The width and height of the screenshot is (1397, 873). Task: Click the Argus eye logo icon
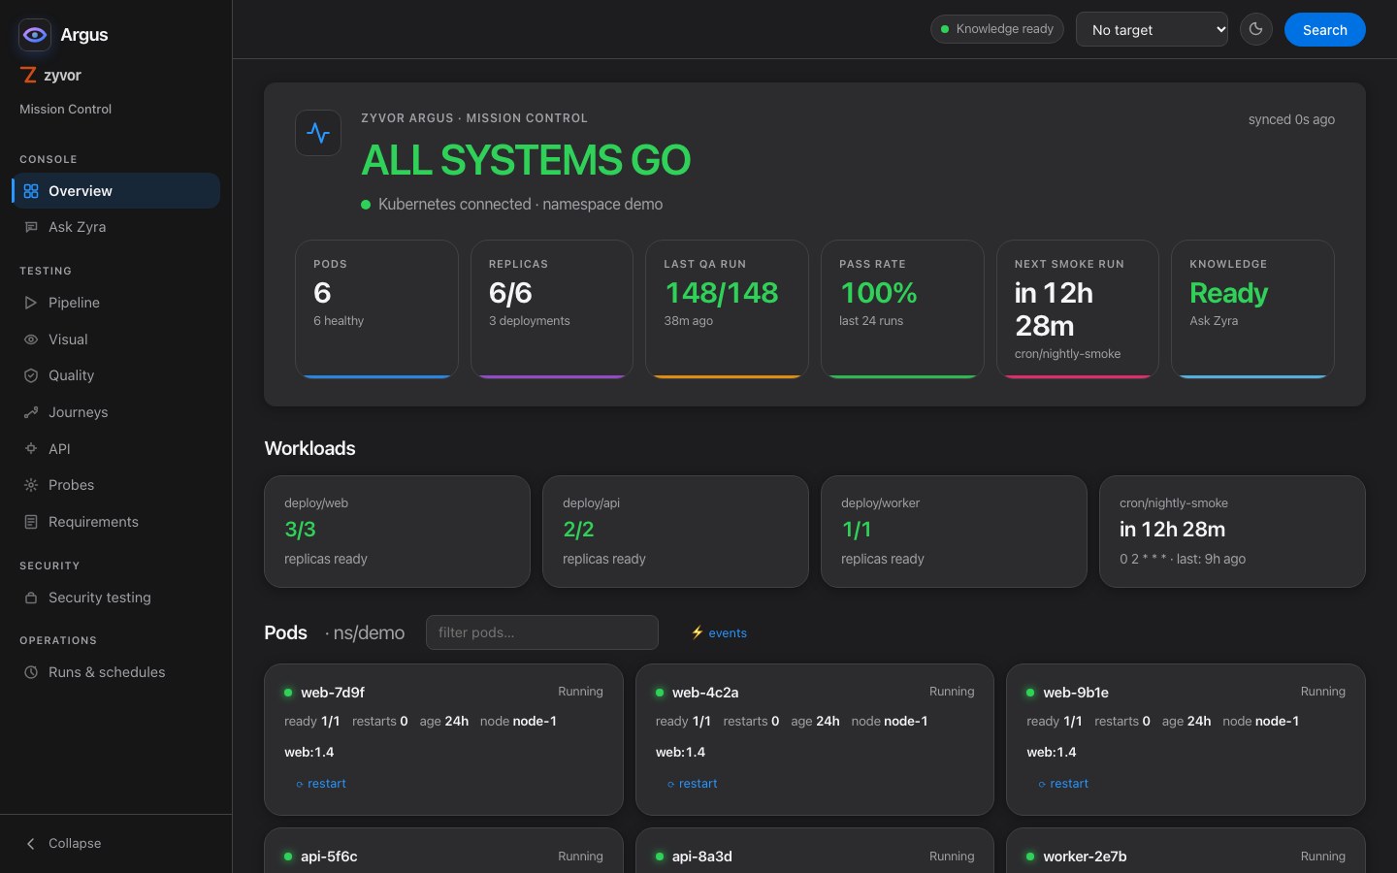[35, 35]
